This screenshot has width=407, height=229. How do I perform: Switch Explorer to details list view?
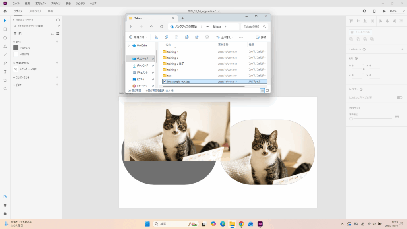coord(262,91)
